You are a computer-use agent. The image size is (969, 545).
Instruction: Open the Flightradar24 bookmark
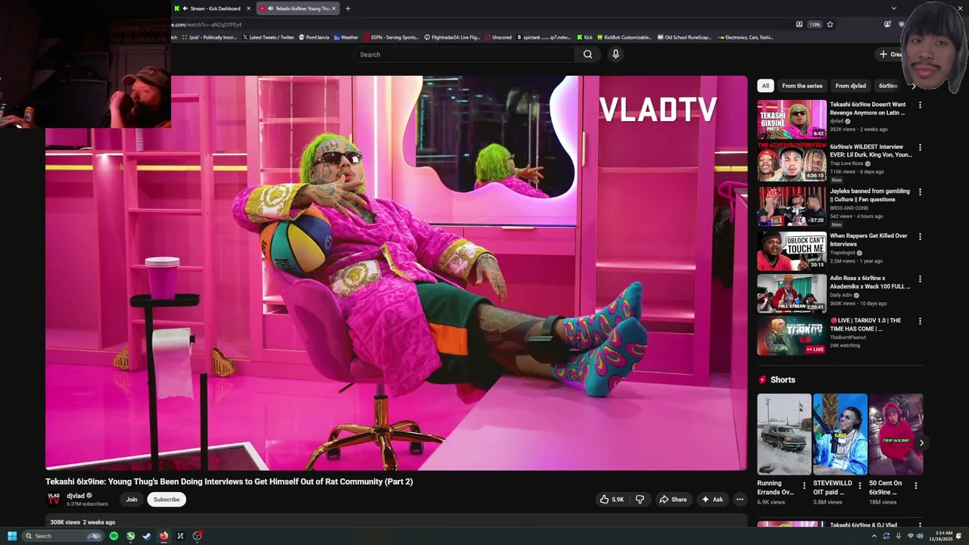click(x=452, y=37)
